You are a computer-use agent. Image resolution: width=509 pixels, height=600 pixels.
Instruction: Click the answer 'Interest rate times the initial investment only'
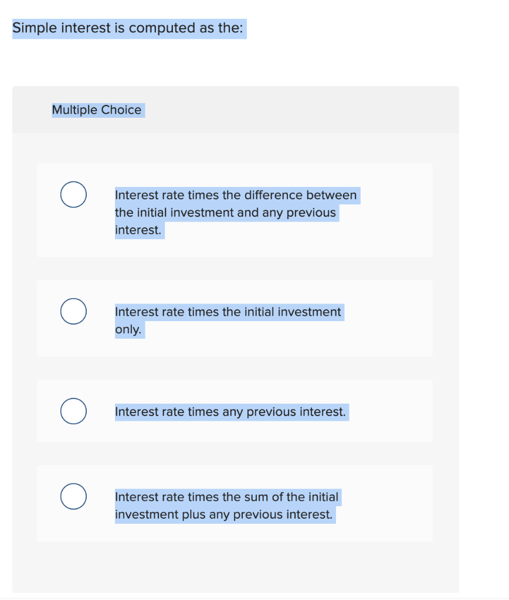[x=229, y=312]
